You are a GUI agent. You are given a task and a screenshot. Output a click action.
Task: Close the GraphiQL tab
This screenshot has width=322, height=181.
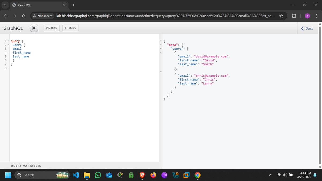click(64, 5)
